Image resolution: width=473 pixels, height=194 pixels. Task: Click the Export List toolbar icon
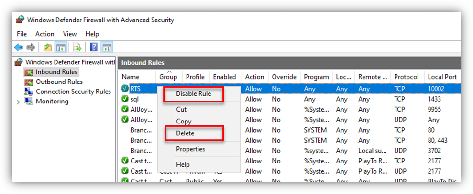click(x=77, y=47)
